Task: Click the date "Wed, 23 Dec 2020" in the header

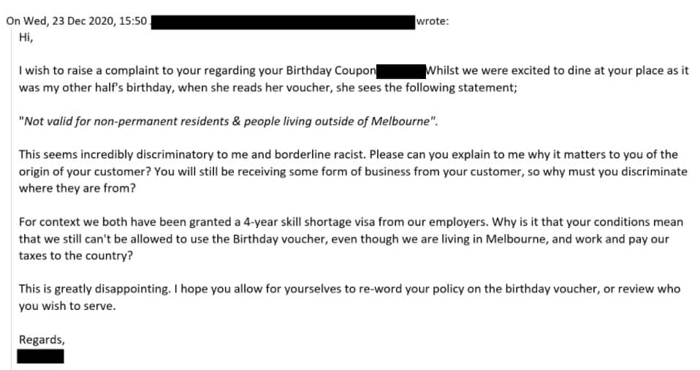Action: click(x=68, y=21)
